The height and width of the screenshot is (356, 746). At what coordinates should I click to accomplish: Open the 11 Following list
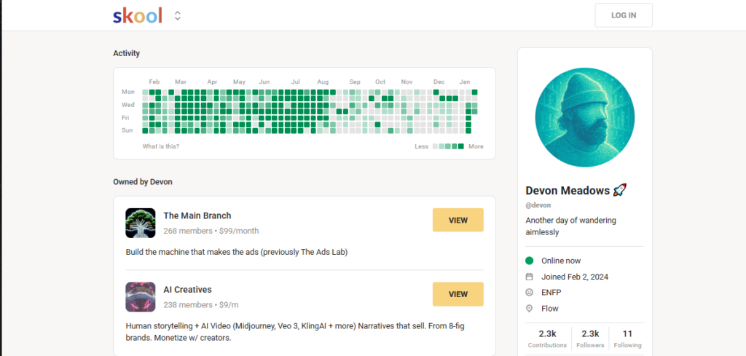pos(627,338)
